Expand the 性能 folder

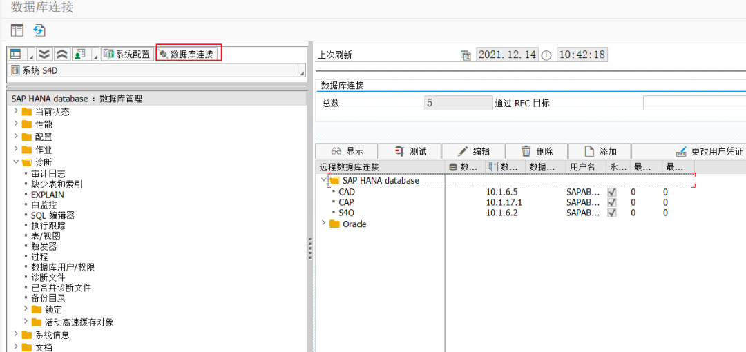tap(16, 124)
